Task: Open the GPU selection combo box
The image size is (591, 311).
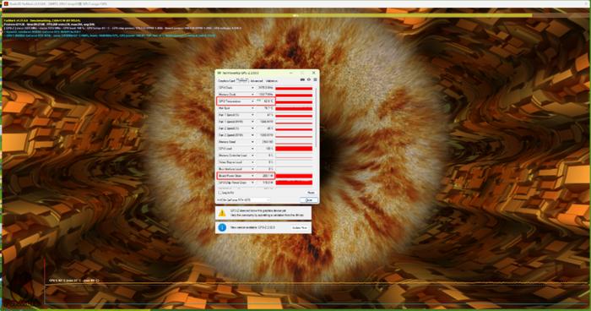Action: pyautogui.click(x=243, y=199)
